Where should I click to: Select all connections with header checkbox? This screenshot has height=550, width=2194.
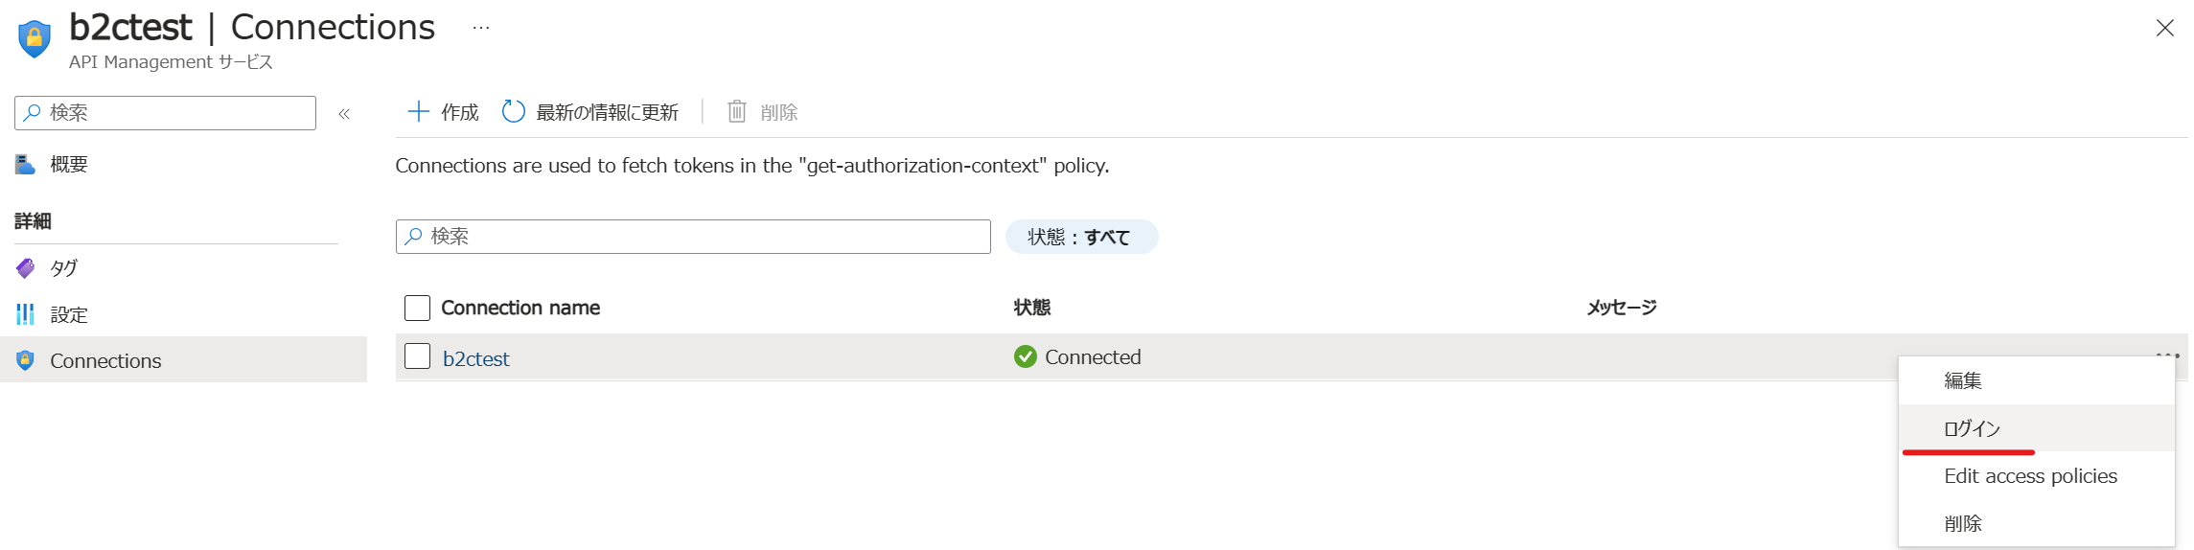[x=417, y=308]
